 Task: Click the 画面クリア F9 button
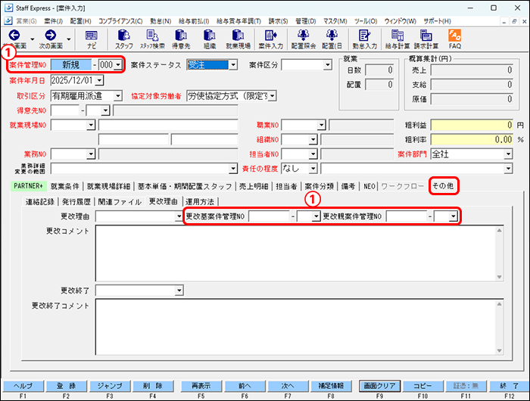pyautogui.click(x=379, y=386)
